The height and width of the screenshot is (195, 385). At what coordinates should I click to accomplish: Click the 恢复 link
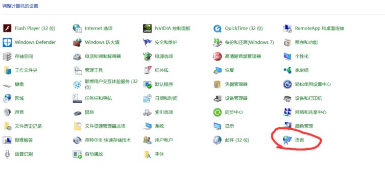229,70
